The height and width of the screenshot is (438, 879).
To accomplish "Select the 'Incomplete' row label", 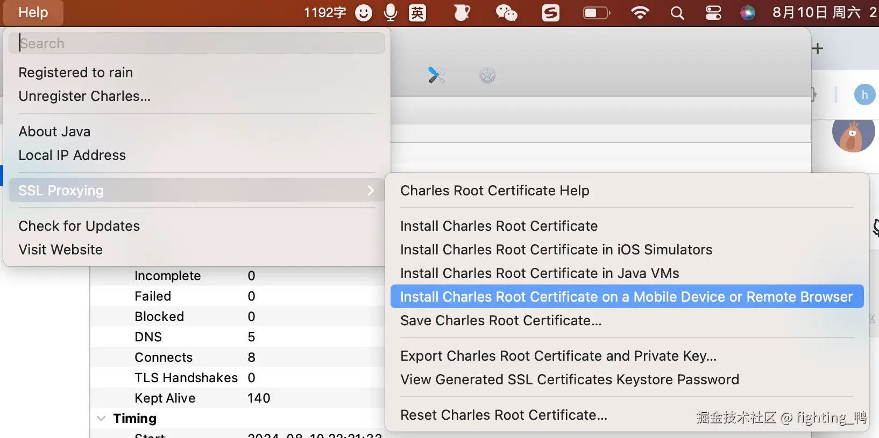I will [x=167, y=276].
